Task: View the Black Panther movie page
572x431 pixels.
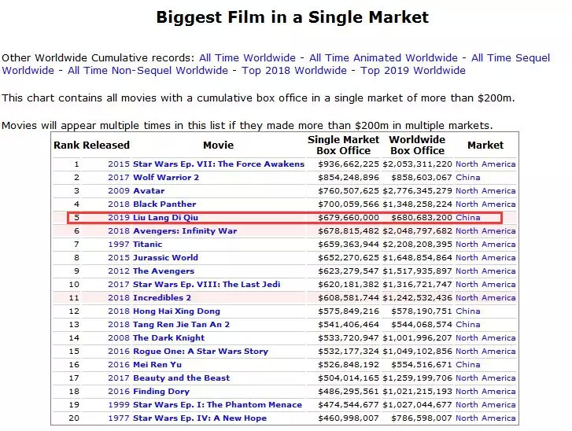Action: coord(164,204)
